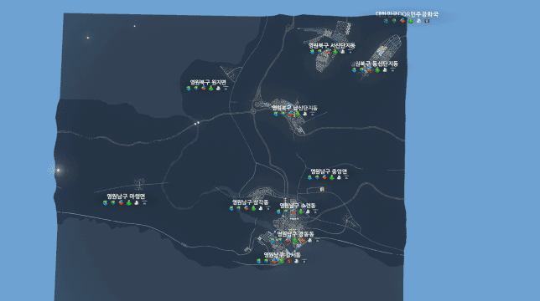540x301 pixels.
Task: Select the 영원북구 원지면 district label
Action: coord(208,83)
